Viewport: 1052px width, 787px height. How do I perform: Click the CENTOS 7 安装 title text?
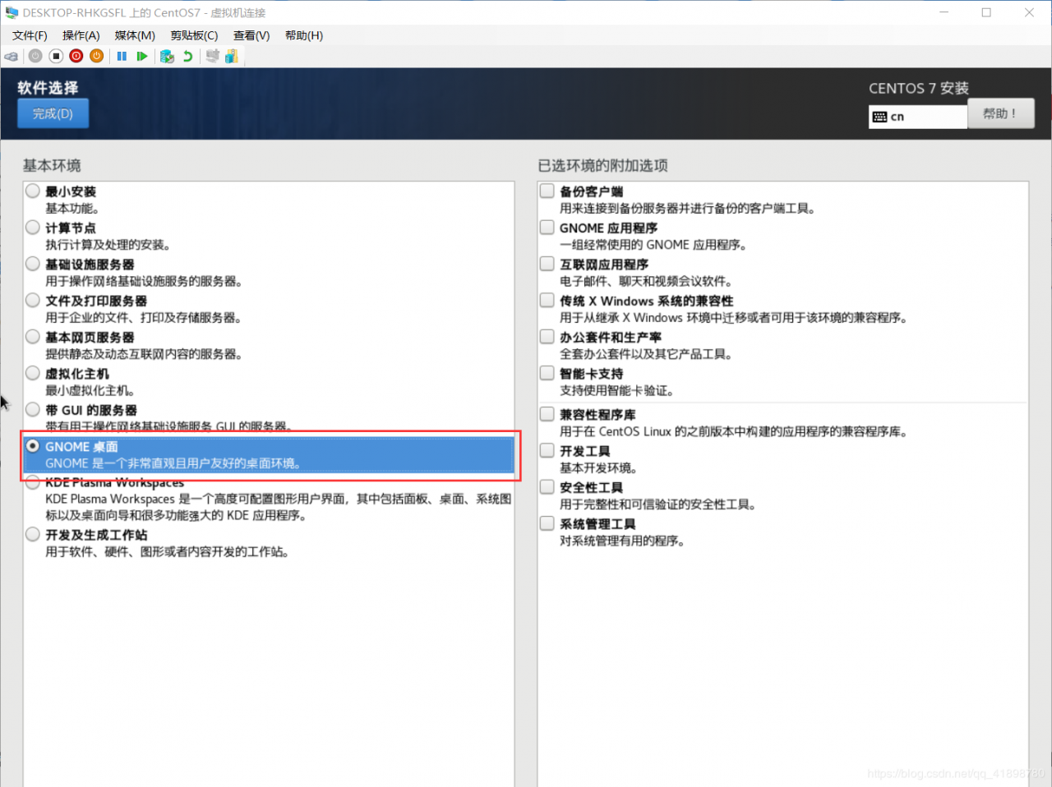point(919,88)
